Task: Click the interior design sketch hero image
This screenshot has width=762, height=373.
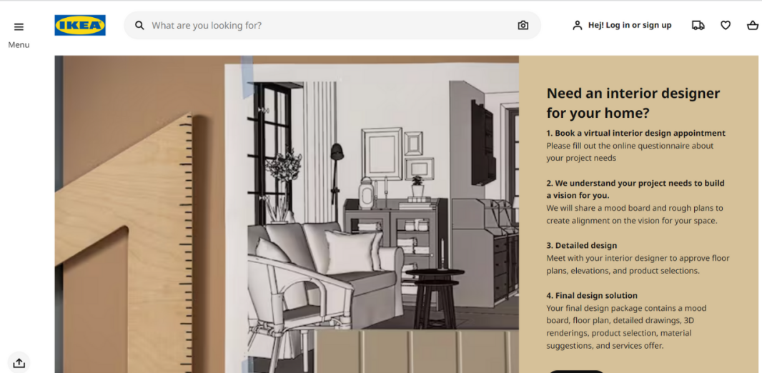Action: point(287,214)
